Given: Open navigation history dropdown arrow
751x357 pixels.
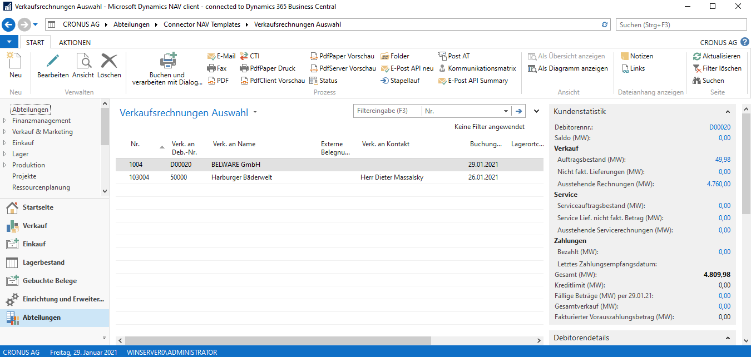Looking at the screenshot, I should pyautogui.click(x=36, y=24).
